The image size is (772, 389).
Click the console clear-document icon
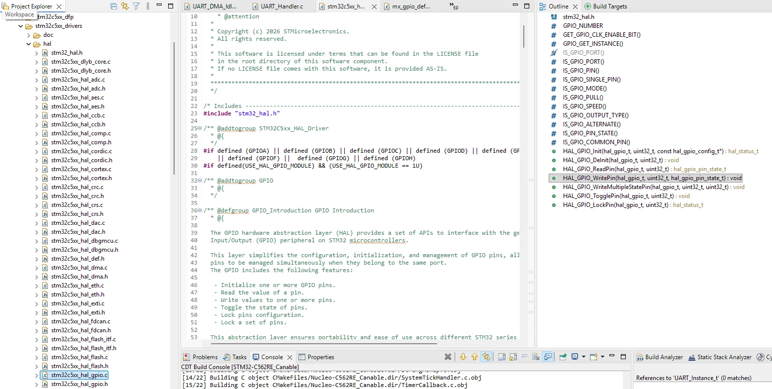[536, 357]
